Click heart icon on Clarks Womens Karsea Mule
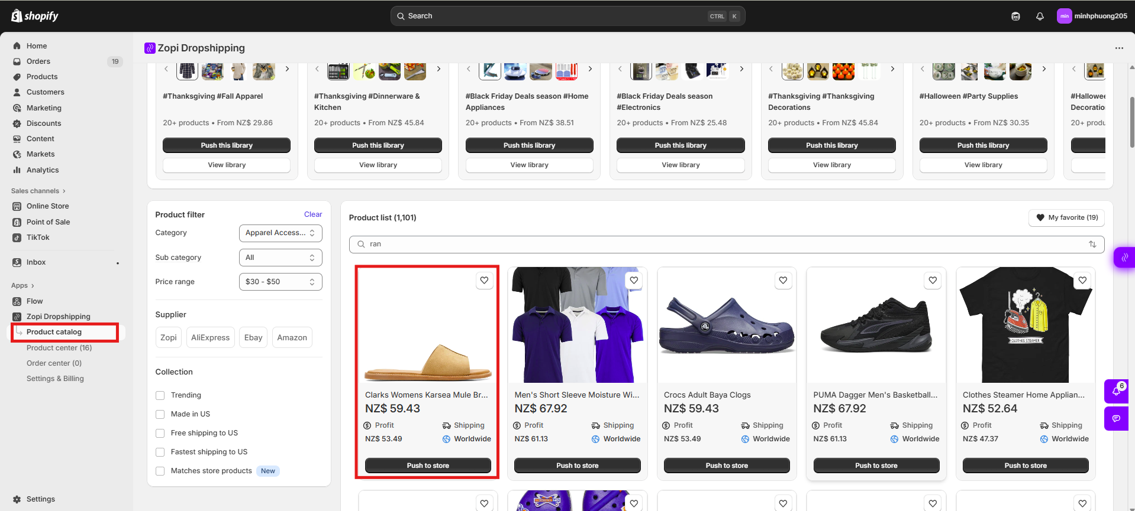The width and height of the screenshot is (1135, 511). [x=484, y=281]
